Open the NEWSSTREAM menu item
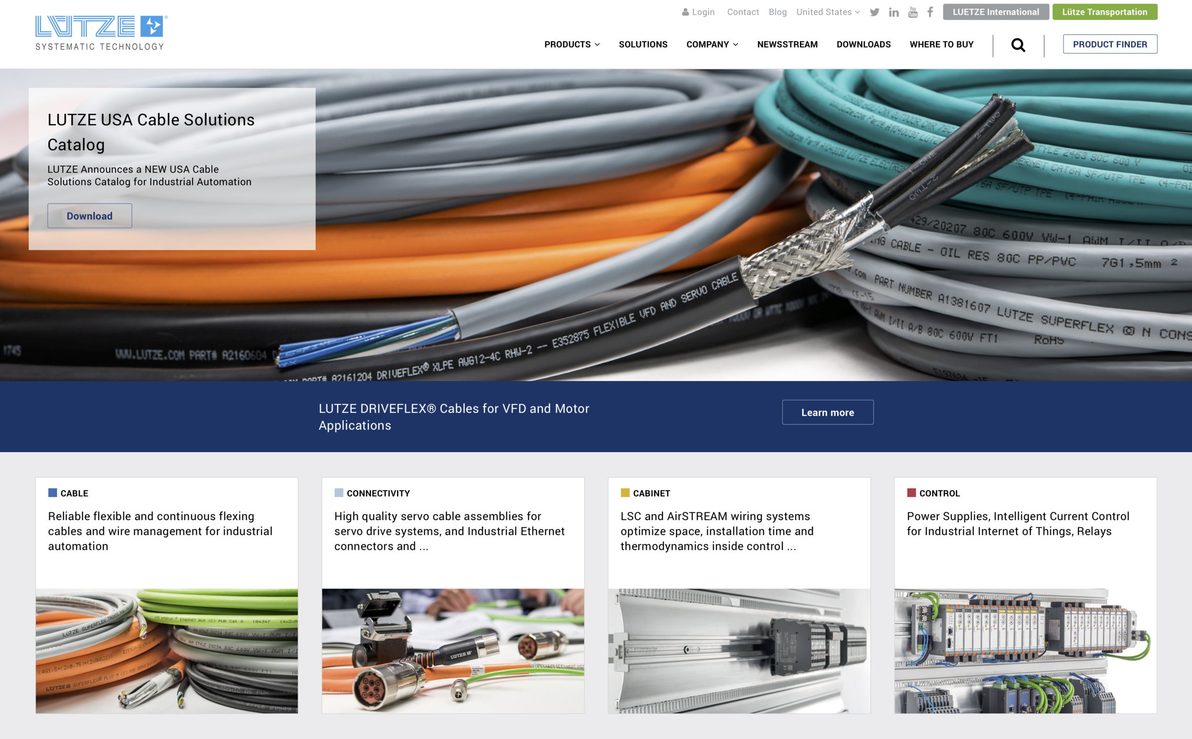This screenshot has width=1192, height=739. tap(787, 44)
